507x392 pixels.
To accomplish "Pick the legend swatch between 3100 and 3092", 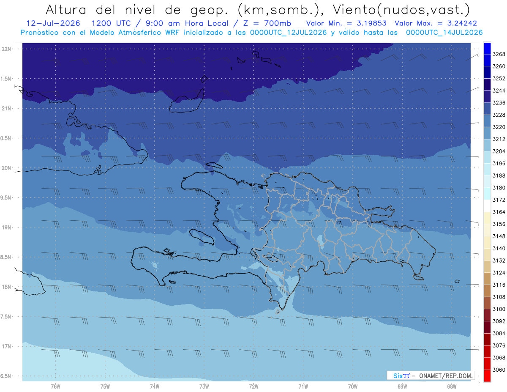I will point(487,315).
